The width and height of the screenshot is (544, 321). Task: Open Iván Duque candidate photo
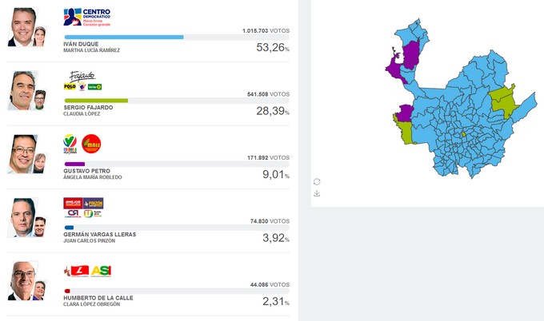(22, 26)
